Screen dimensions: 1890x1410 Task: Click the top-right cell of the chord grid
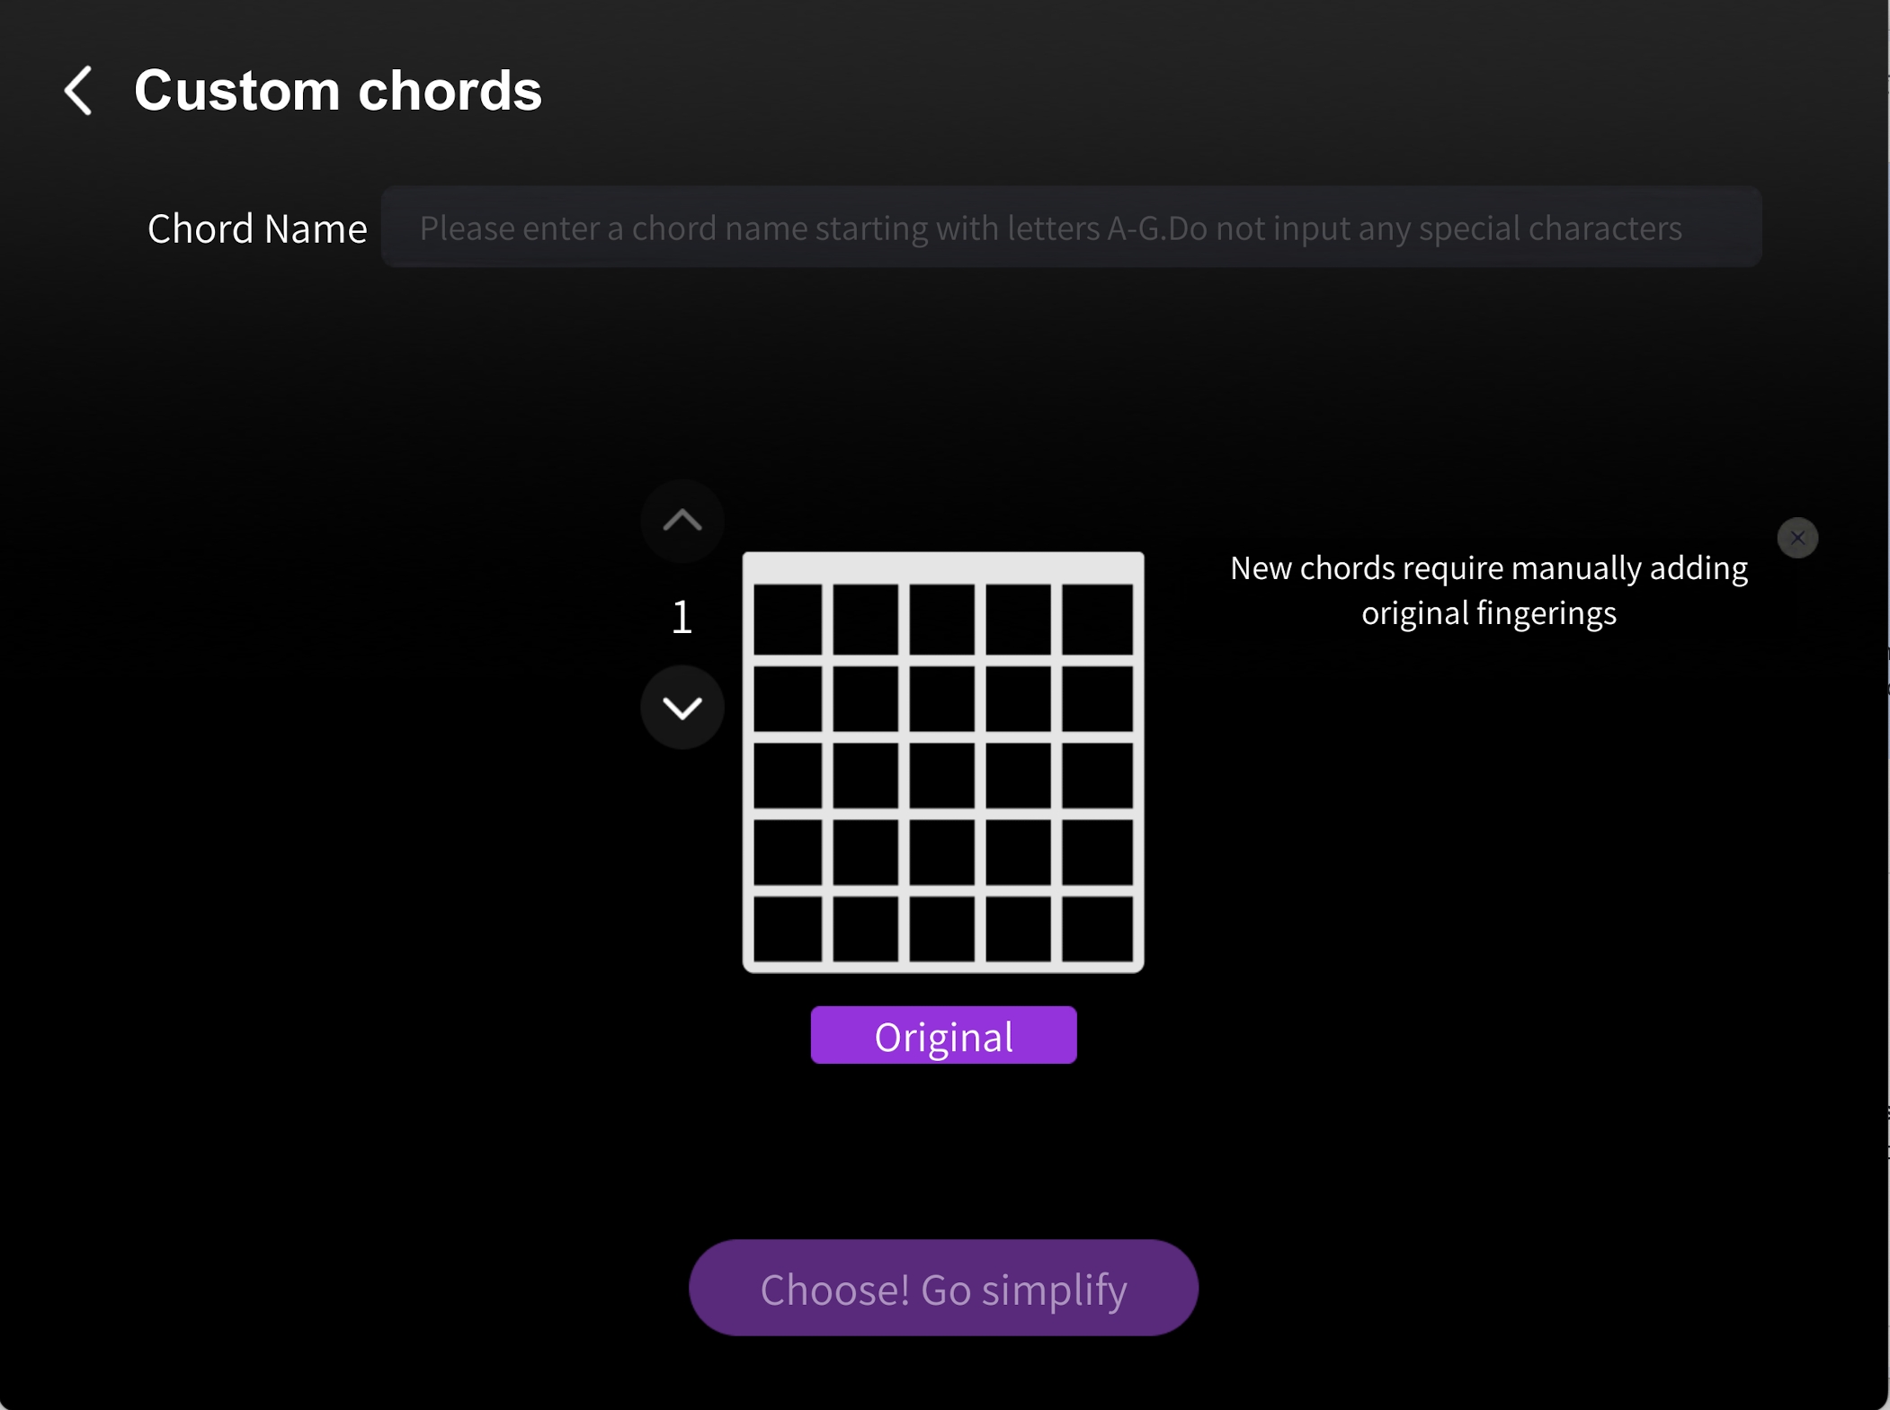(1098, 620)
